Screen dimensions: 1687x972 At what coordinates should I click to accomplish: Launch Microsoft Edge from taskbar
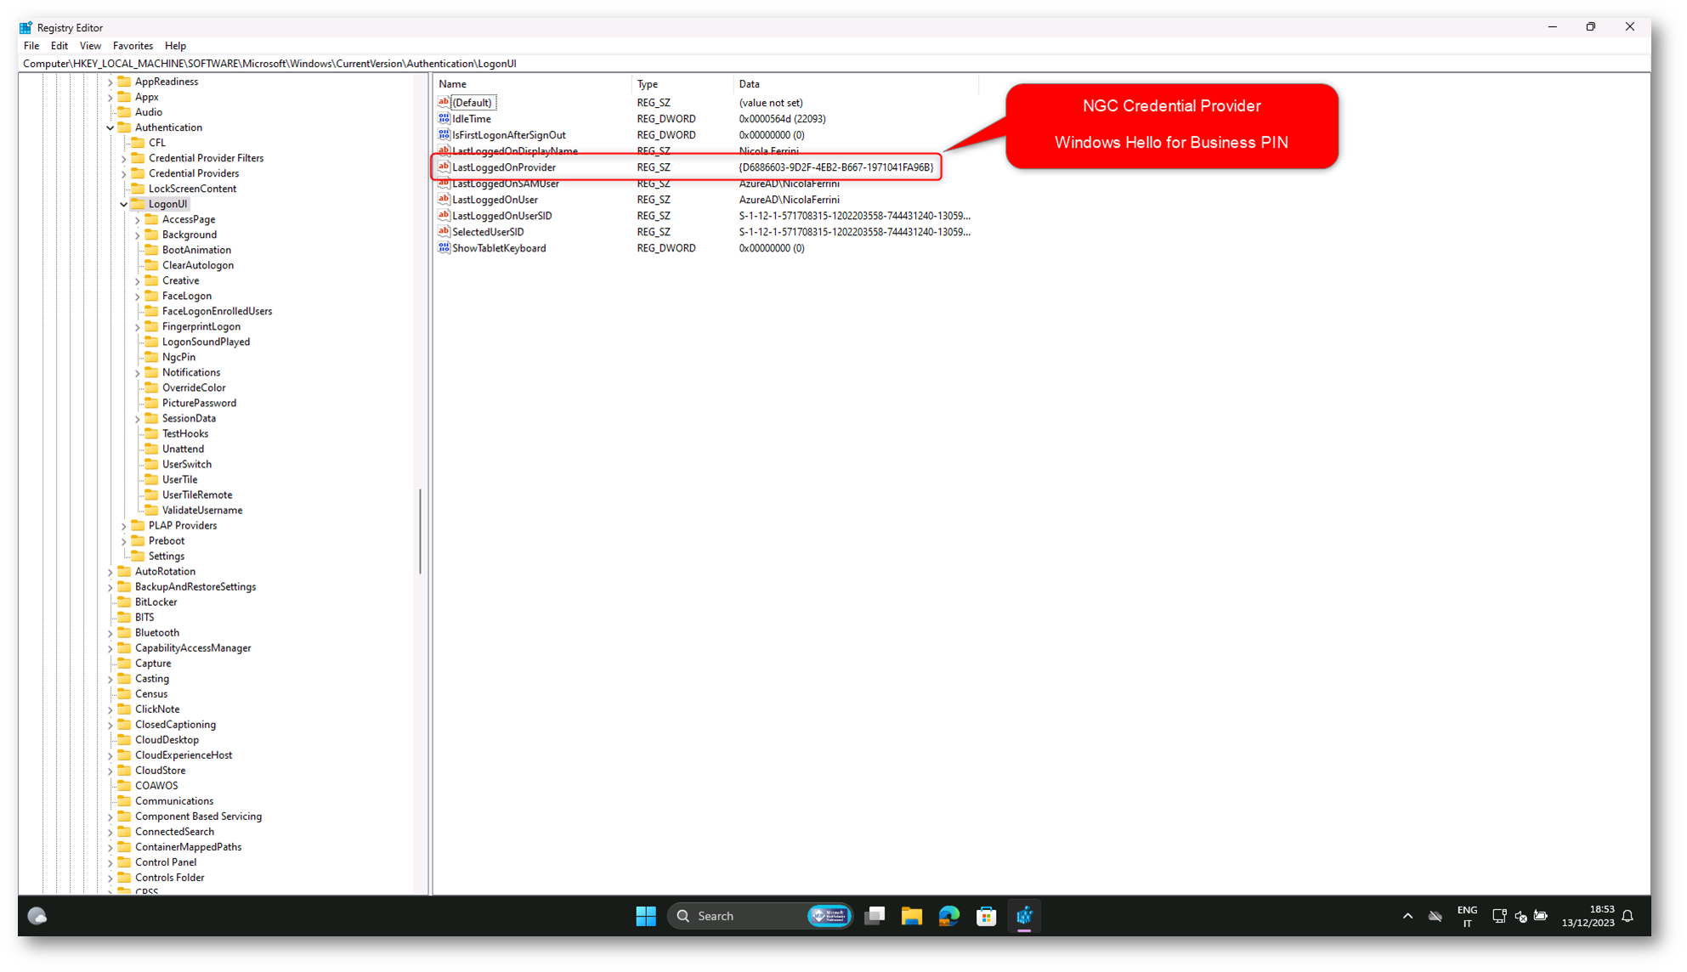948,916
